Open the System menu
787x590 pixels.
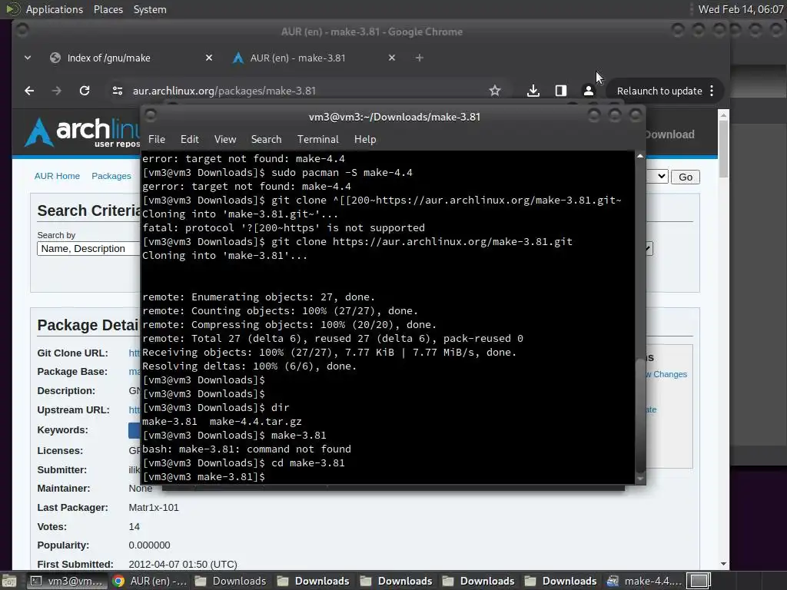(150, 9)
